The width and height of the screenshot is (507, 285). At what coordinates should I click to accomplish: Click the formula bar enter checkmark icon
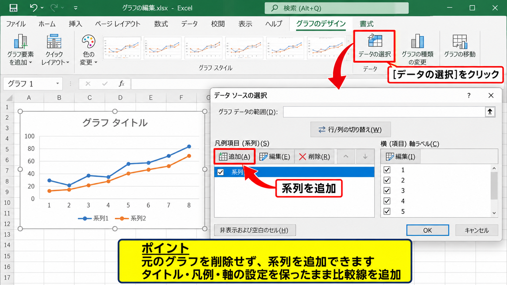click(x=105, y=84)
